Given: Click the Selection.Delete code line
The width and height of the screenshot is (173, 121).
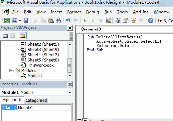Looking at the screenshot, I should [115, 46].
